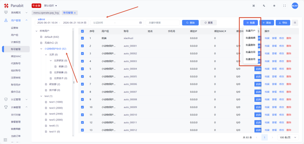This screenshot has width=304, height=144.
Task: Uncheck the select-all header checkbox
Action: click(82, 31)
